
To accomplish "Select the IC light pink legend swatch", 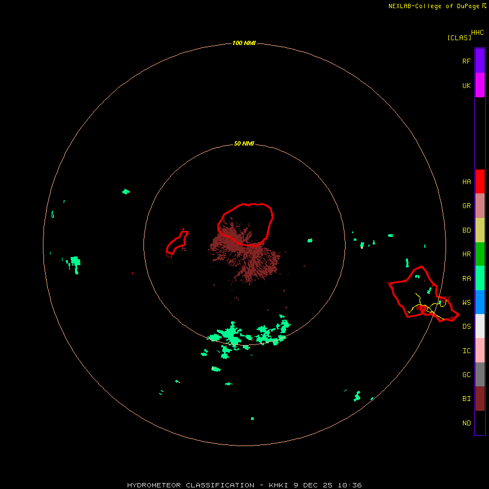I will coord(480,350).
